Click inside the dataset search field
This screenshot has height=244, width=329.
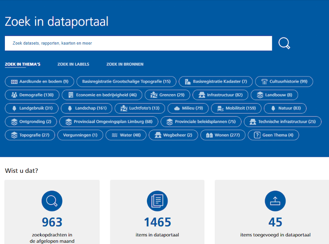138,43
